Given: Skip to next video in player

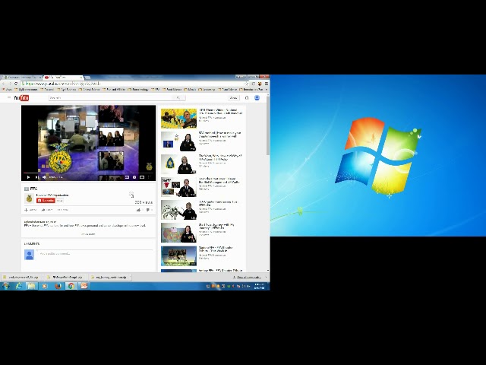Looking at the screenshot, I should coord(36,177).
